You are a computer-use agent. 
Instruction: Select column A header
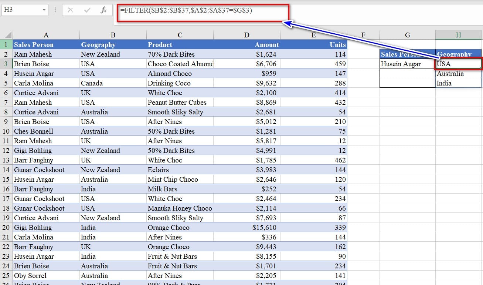46,35
